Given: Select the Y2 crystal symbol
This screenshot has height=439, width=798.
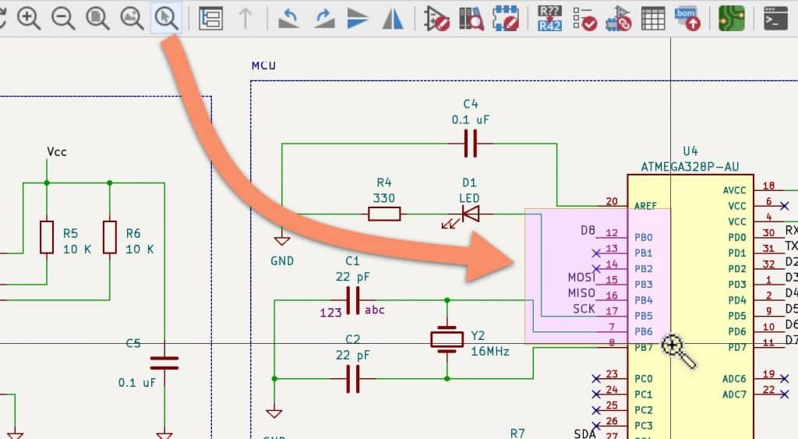Looking at the screenshot, I should coord(447,339).
